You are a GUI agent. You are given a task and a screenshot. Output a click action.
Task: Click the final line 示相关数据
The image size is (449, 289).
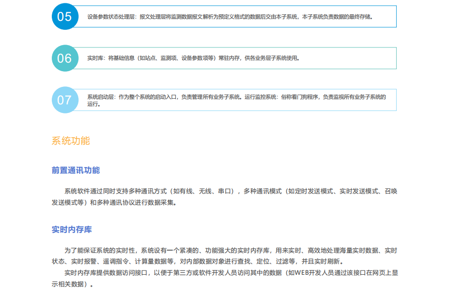(72, 284)
